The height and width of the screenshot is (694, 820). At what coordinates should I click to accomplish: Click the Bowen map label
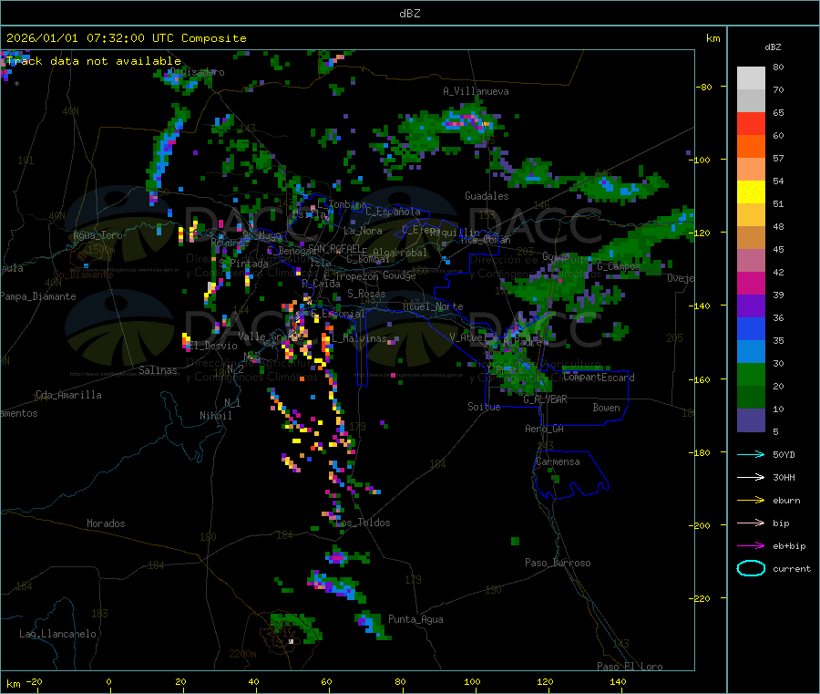607,408
